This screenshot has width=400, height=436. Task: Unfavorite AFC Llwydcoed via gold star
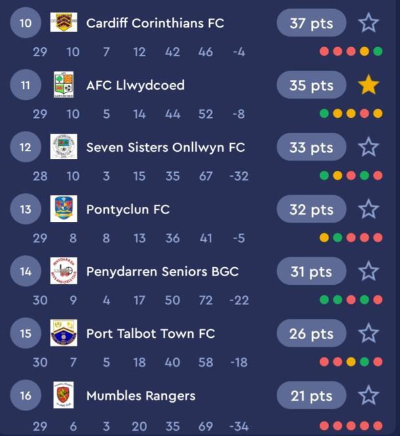[369, 84]
